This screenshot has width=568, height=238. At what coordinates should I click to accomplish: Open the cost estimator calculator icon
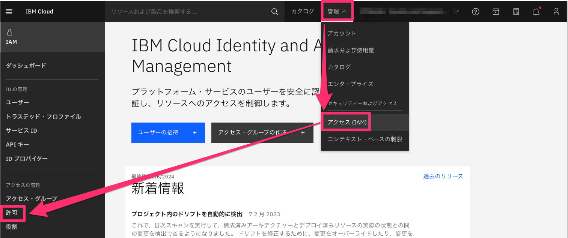pyautogui.click(x=516, y=12)
